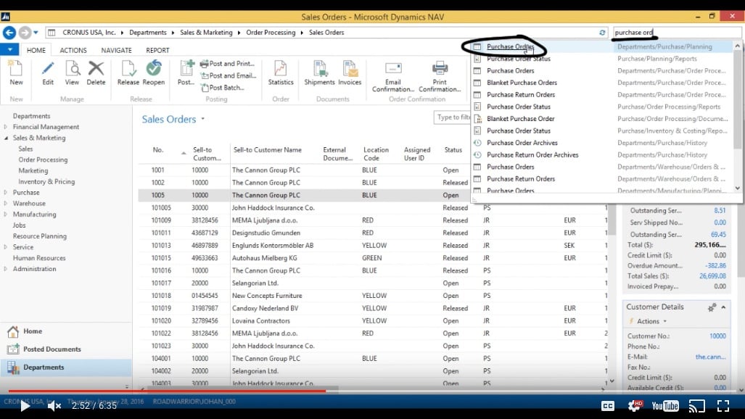Unmute the video sound
Image resolution: width=745 pixels, height=419 pixels.
pos(54,406)
